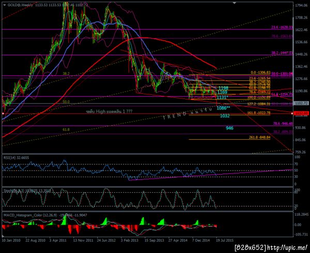
Task: Select the TREND diagonal text annotation
Action: pos(188,113)
